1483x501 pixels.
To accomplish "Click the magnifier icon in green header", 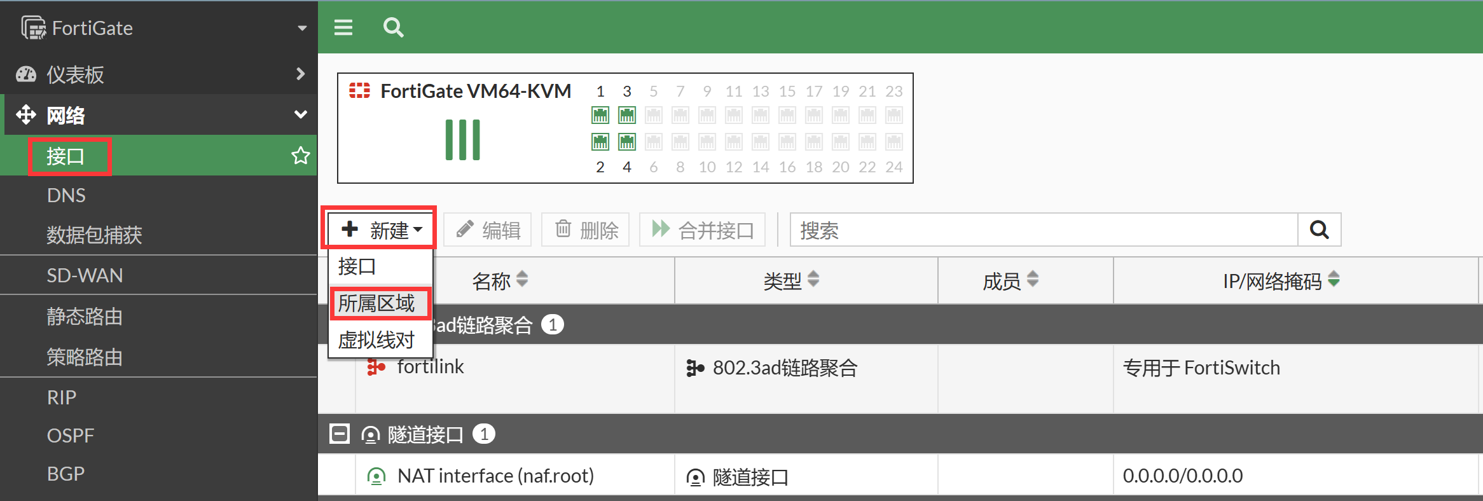I will [x=393, y=27].
